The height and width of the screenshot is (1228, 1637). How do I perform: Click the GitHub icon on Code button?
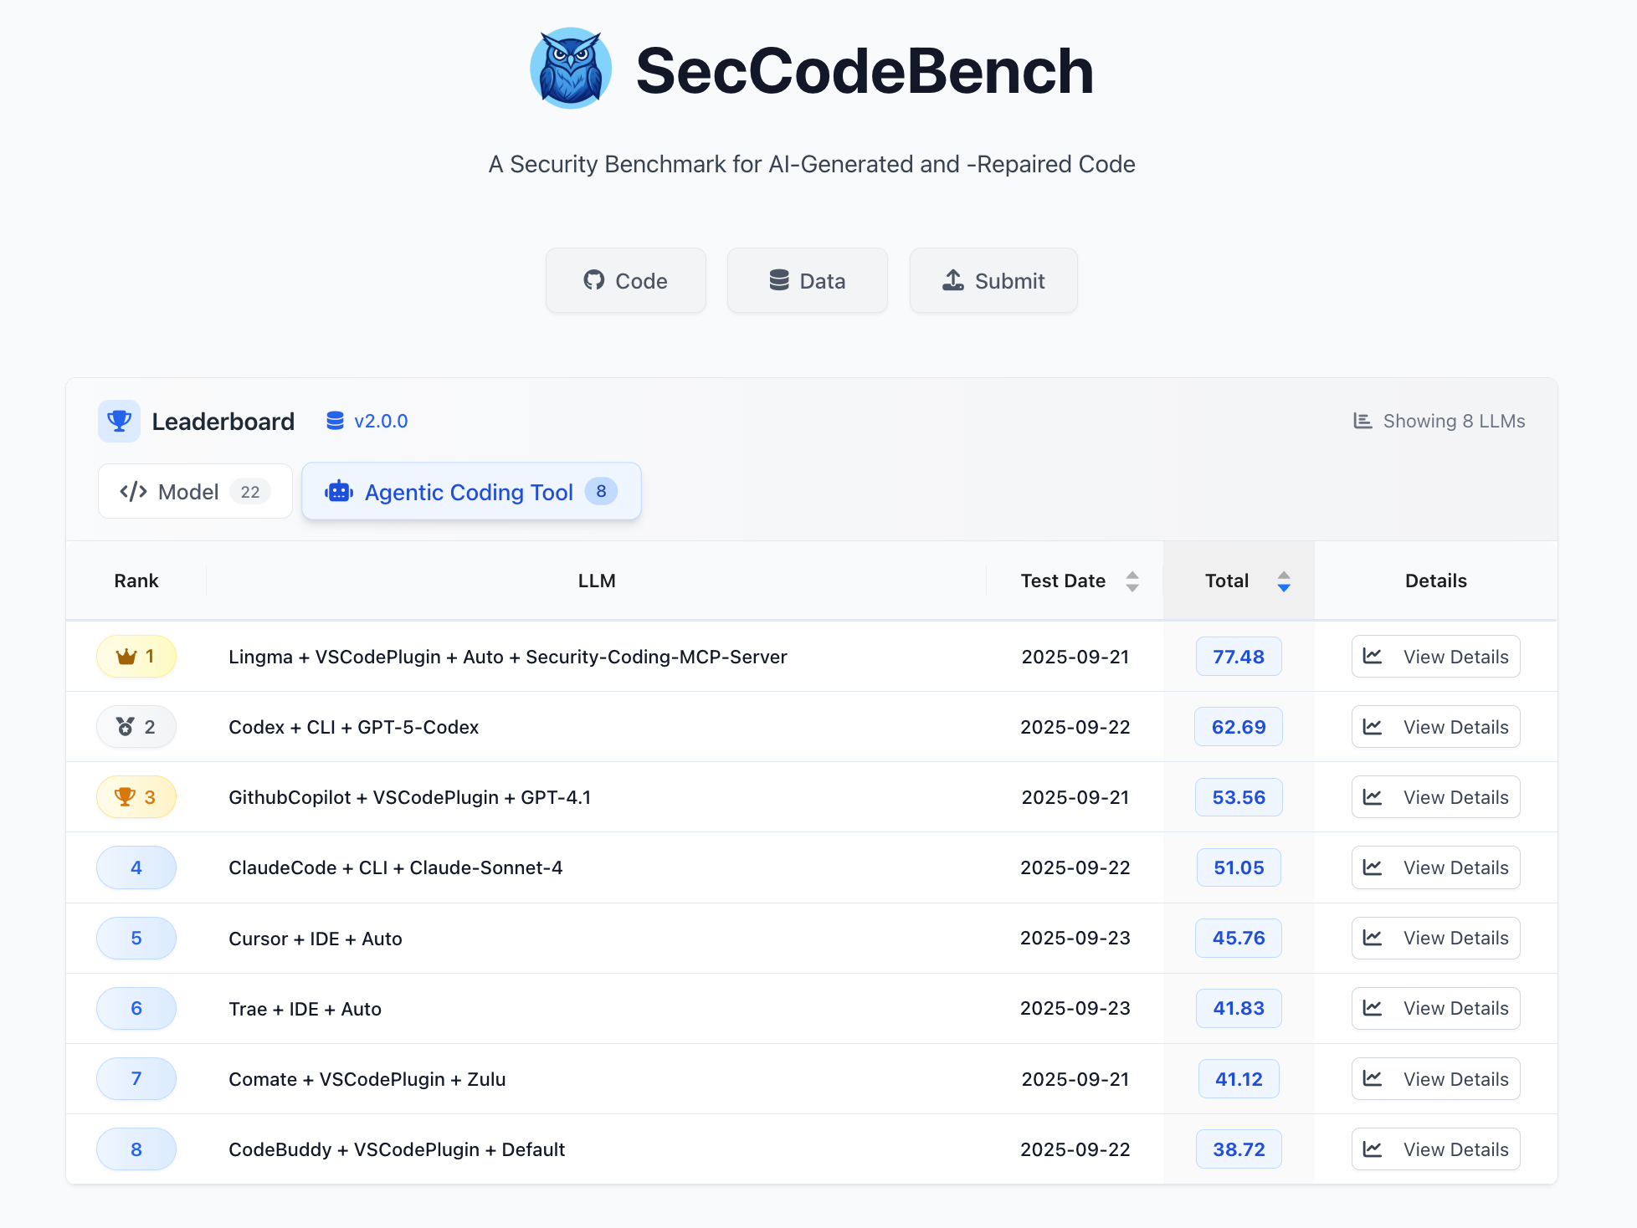(x=594, y=280)
